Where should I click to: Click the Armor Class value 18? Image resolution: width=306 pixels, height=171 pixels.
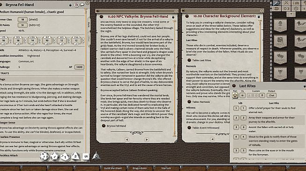[22, 20]
